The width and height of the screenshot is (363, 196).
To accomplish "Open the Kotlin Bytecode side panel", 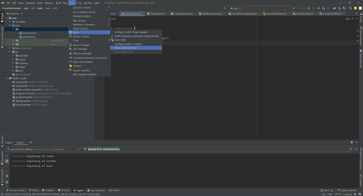I will click(361, 58).
